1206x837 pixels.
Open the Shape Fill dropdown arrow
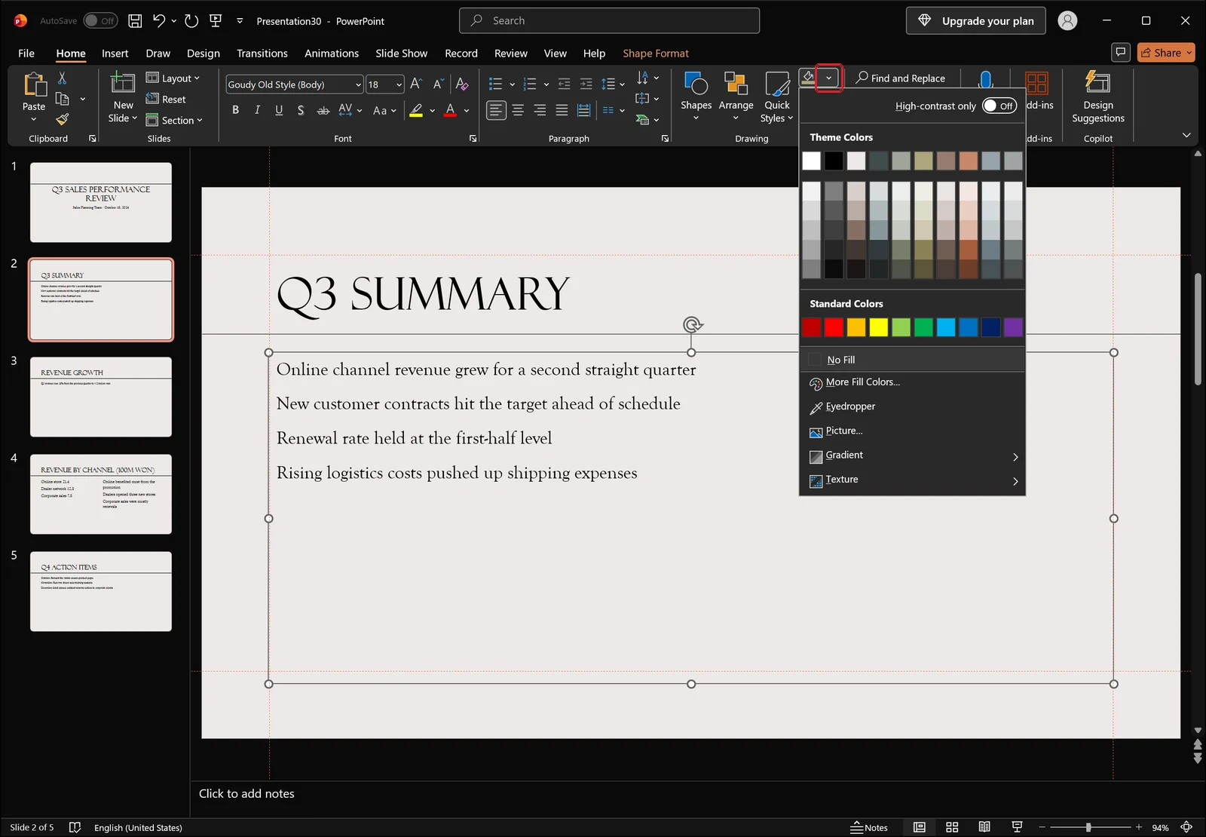(x=828, y=78)
